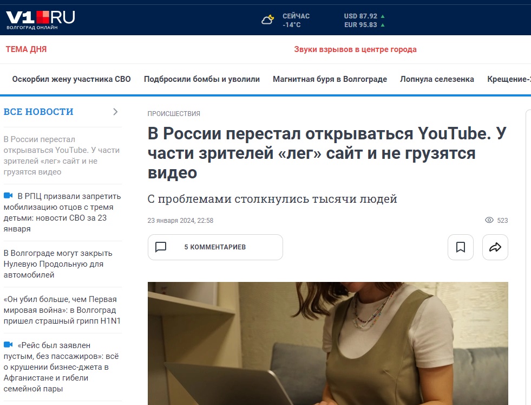Click the USD 87.92 exchange rate
531x405 pixels.
[x=360, y=16]
